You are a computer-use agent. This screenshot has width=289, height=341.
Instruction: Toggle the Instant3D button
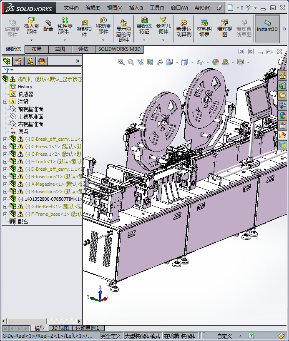267,28
